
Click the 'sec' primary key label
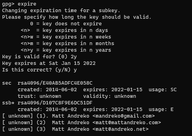coord(7,83)
